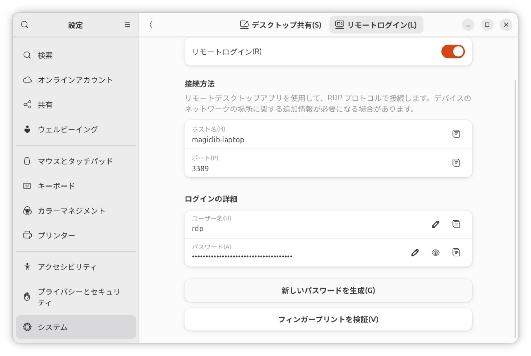Click the search magnifier icon in sidebar header
The image size is (531, 356).
pyautogui.click(x=25, y=25)
